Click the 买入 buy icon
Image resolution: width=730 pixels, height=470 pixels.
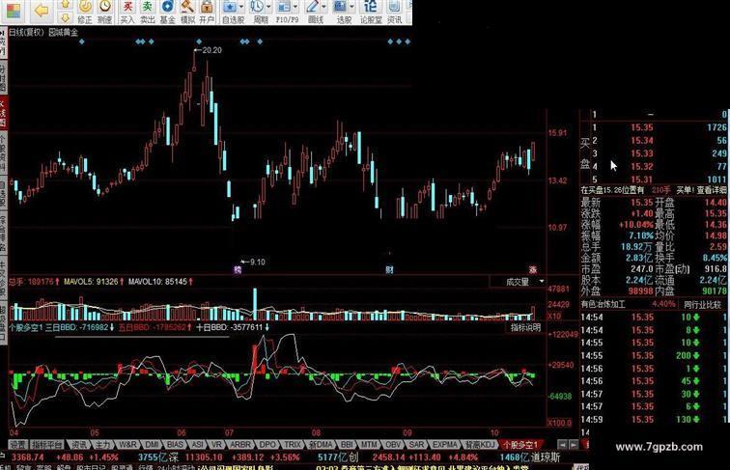click(127, 13)
